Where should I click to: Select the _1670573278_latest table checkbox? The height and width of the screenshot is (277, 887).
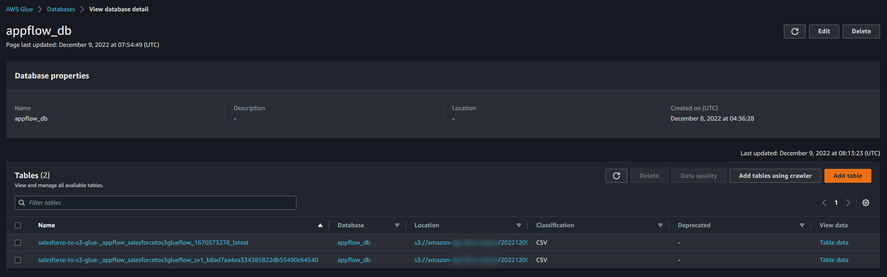pyautogui.click(x=18, y=243)
